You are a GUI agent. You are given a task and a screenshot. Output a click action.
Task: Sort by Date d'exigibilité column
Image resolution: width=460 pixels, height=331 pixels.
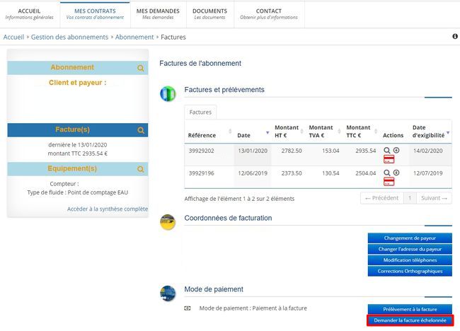(x=428, y=131)
